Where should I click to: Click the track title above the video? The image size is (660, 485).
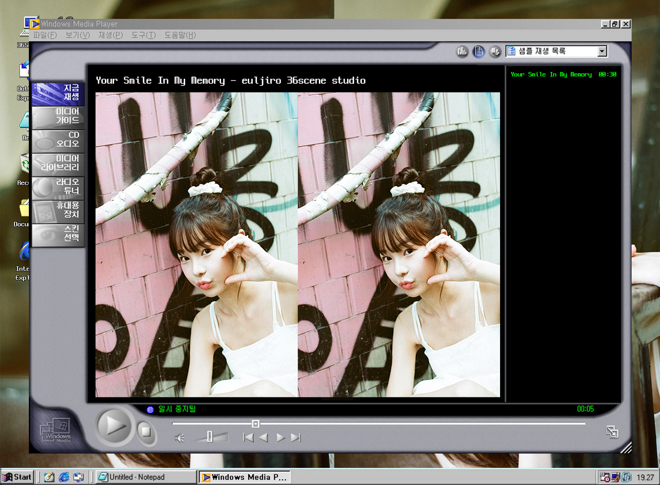[231, 81]
